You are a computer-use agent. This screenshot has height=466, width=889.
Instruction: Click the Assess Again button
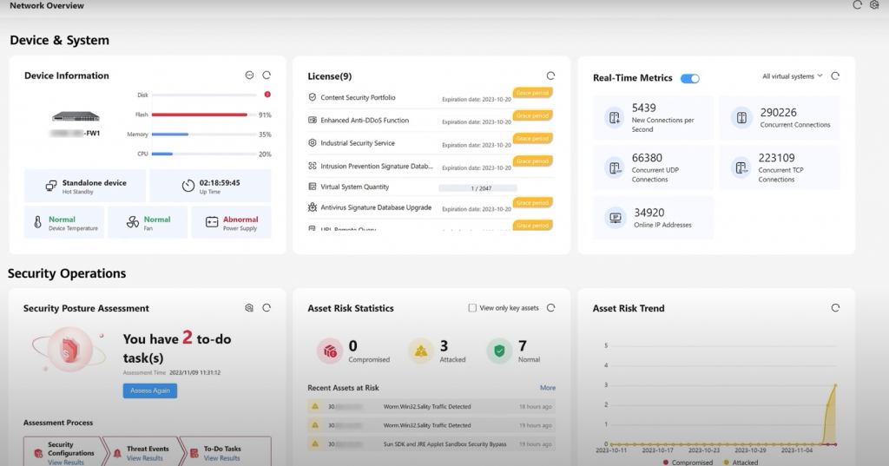pyautogui.click(x=149, y=391)
